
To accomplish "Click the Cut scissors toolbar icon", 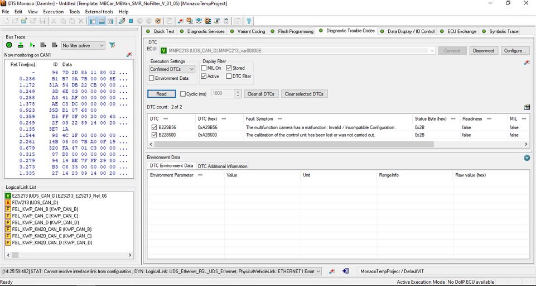I will coord(54,21).
